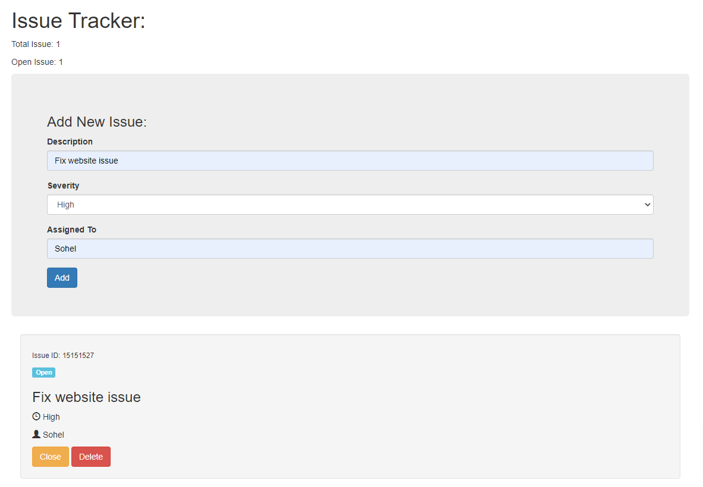Click the Open Issue count text

point(37,62)
